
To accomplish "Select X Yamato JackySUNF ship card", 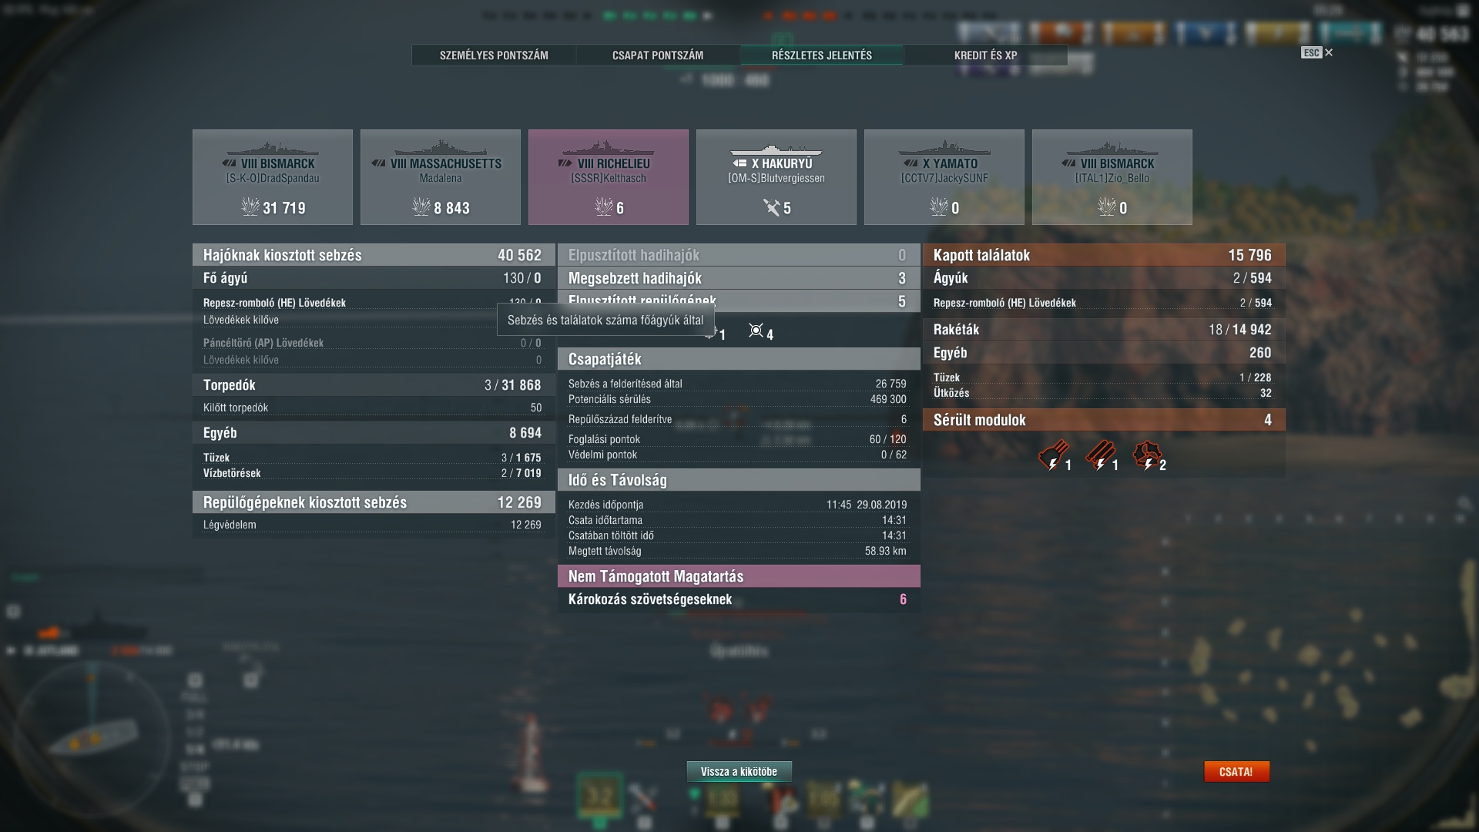I will point(944,177).
